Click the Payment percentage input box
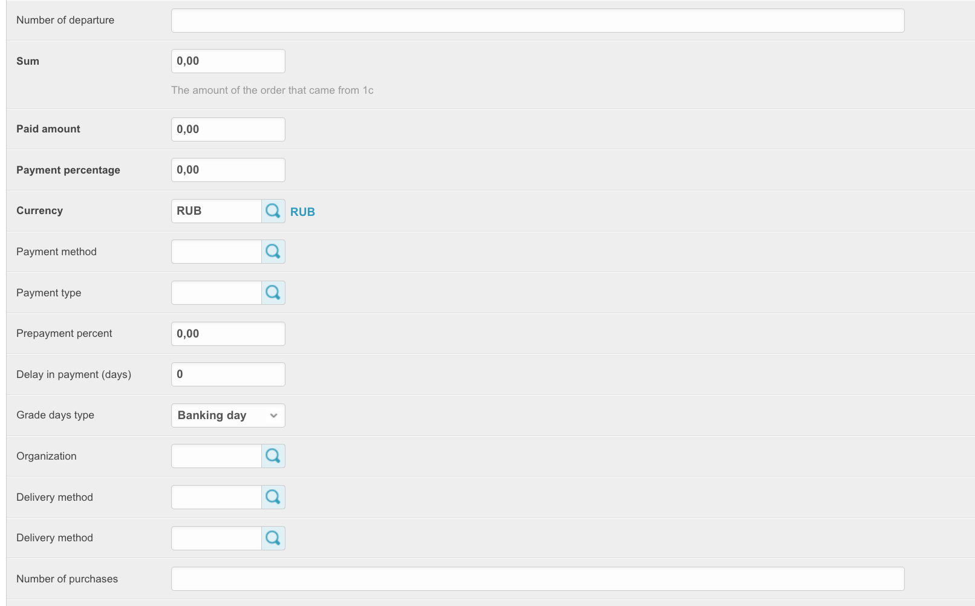This screenshot has height=606, width=975. click(x=228, y=170)
